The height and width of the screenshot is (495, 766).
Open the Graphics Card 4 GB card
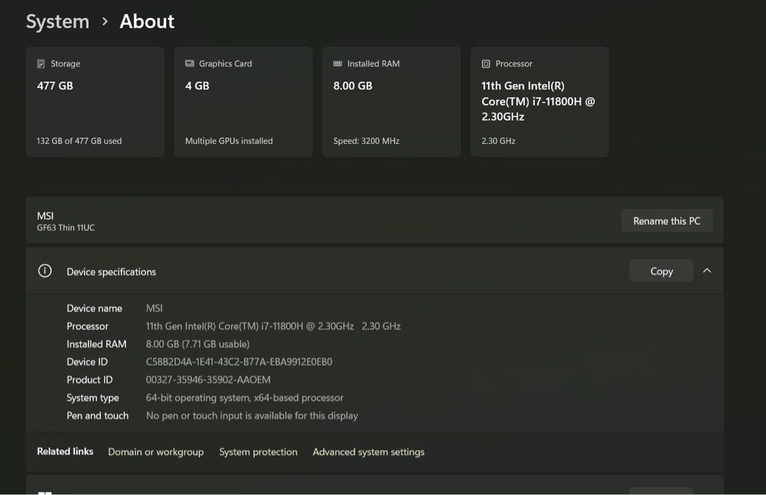(243, 102)
